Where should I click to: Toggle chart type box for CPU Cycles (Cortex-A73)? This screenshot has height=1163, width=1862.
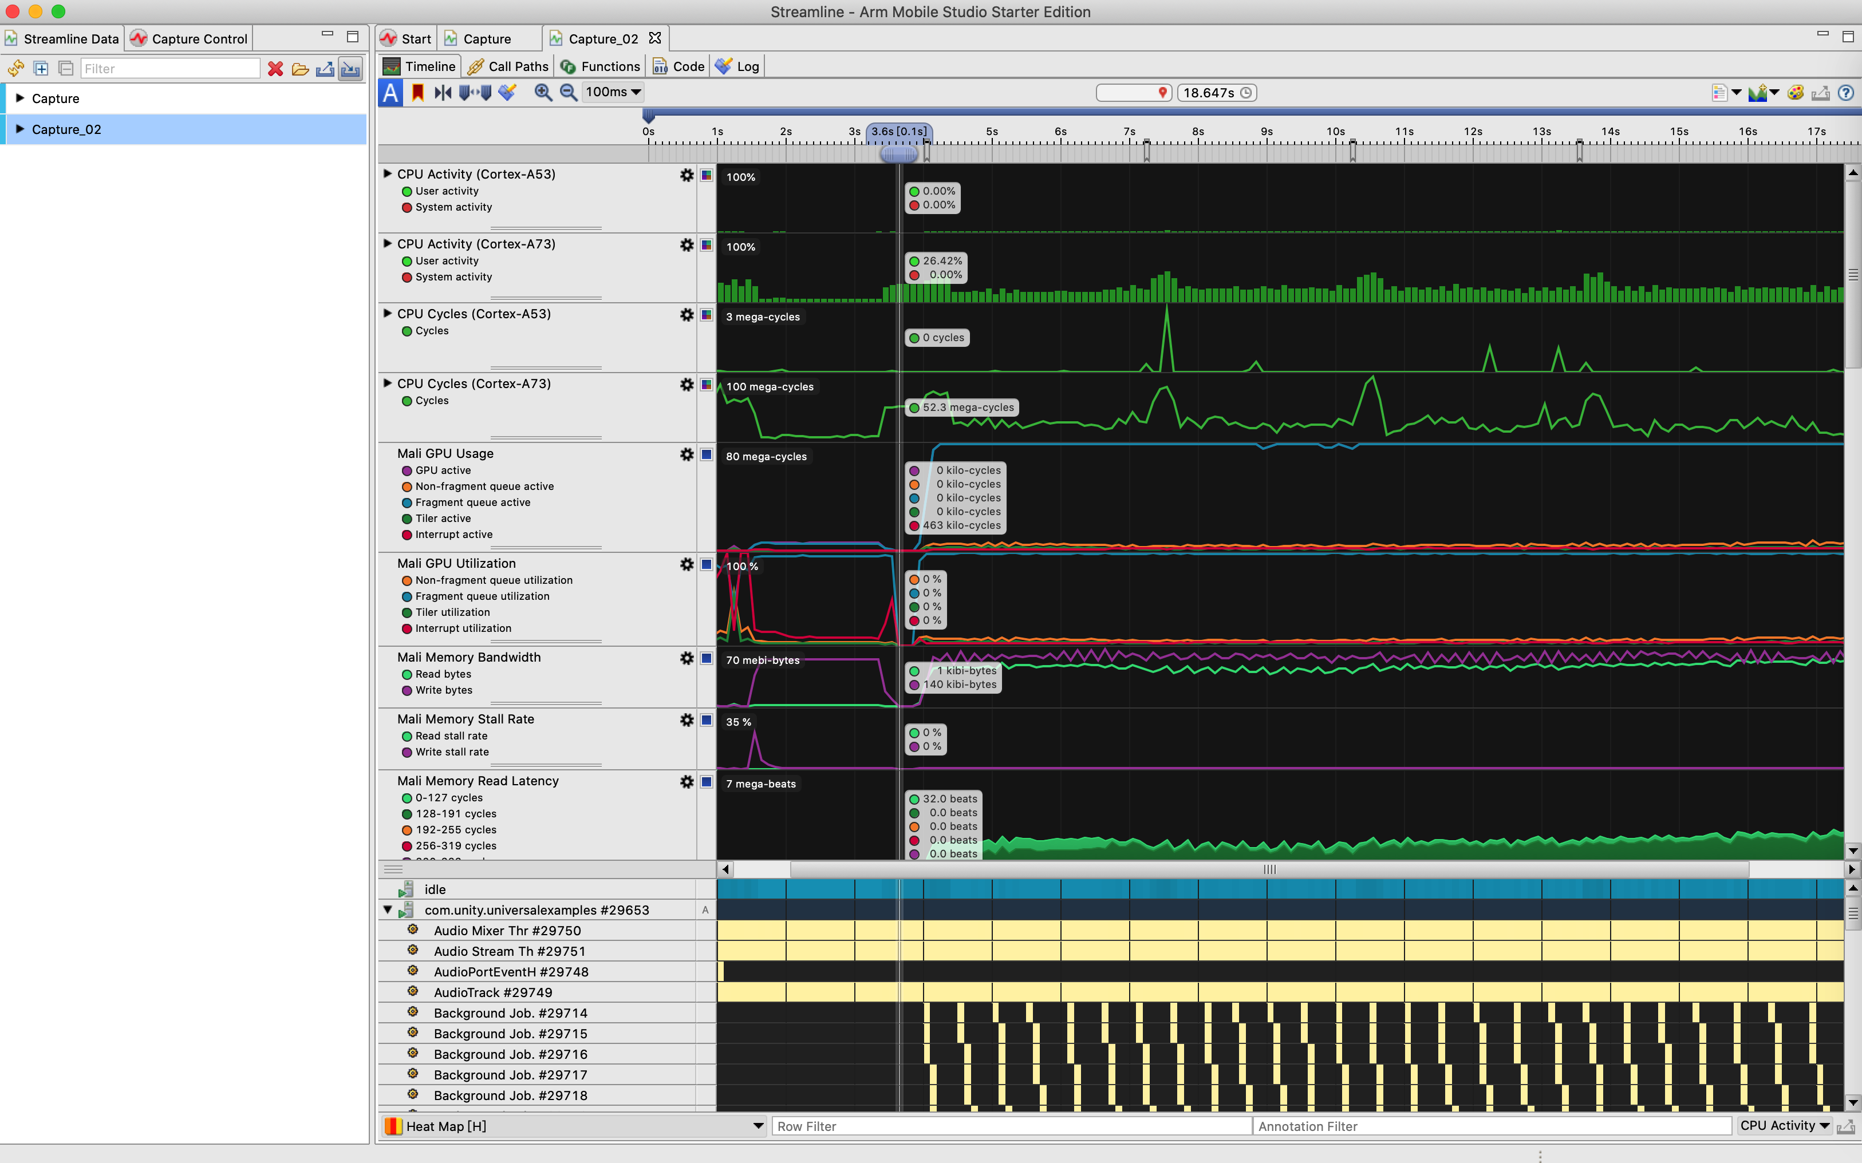707,385
